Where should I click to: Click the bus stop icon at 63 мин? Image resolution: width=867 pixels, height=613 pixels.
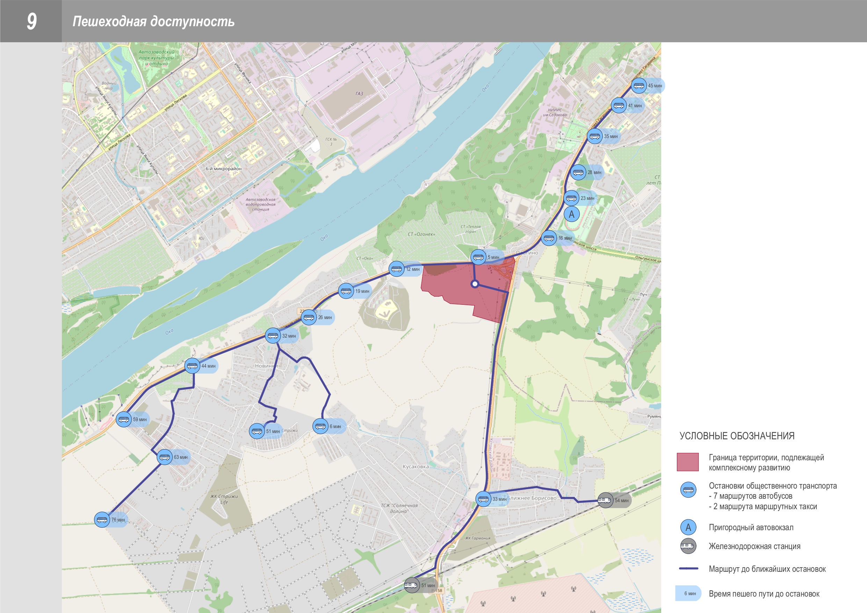[x=165, y=457]
